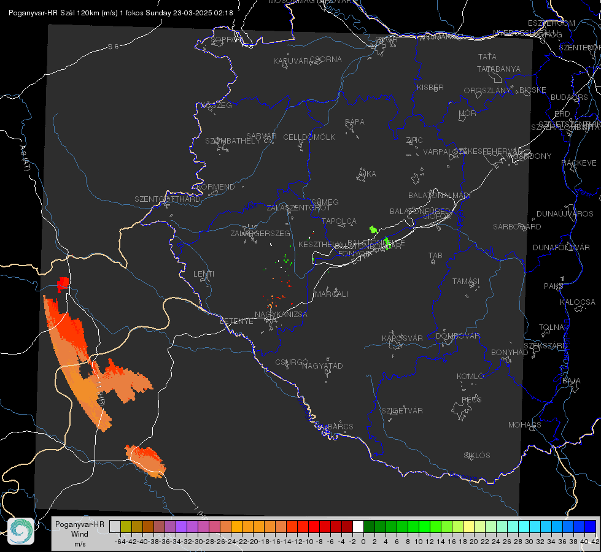601x552 pixels.
Task: Click the ZALAEGERSZEG city label
Action: (x=260, y=233)
